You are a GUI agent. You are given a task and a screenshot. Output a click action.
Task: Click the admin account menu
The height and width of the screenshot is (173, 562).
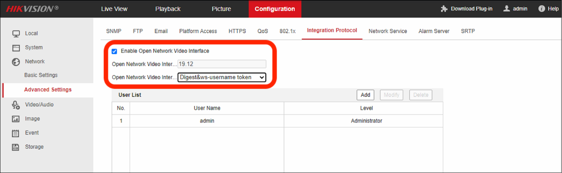[515, 9]
